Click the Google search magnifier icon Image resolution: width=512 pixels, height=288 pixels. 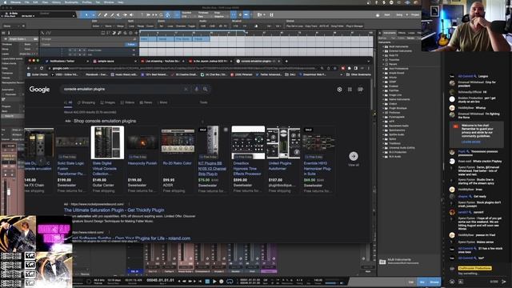(205, 89)
